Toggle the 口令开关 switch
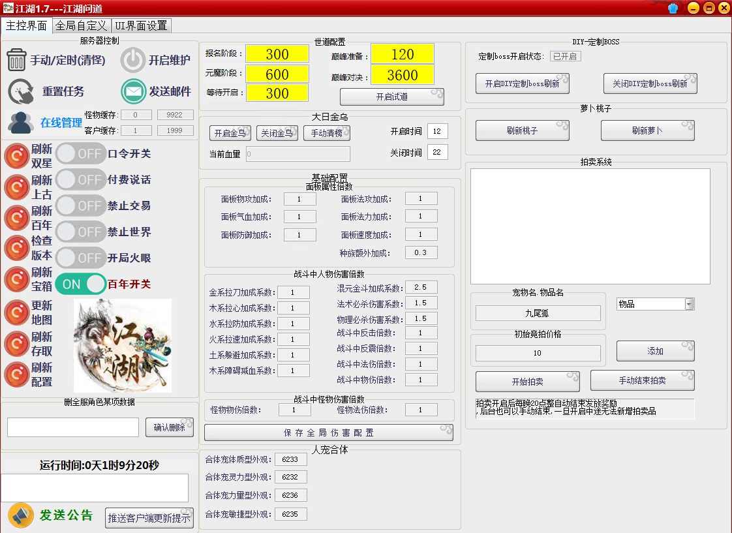 [x=81, y=154]
